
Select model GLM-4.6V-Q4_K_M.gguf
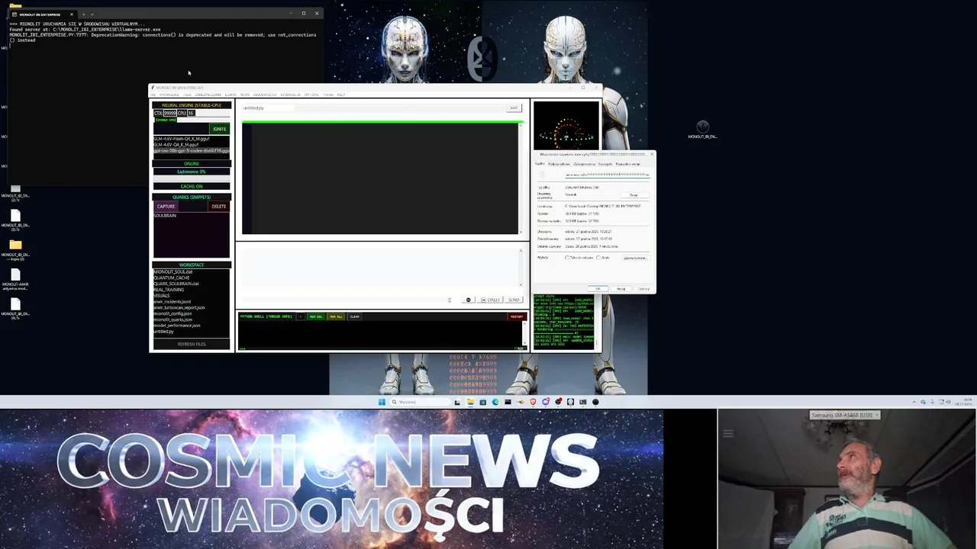coord(192,144)
